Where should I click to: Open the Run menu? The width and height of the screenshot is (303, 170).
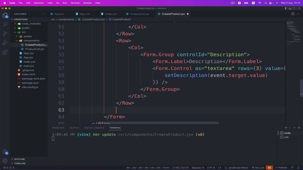65,3
